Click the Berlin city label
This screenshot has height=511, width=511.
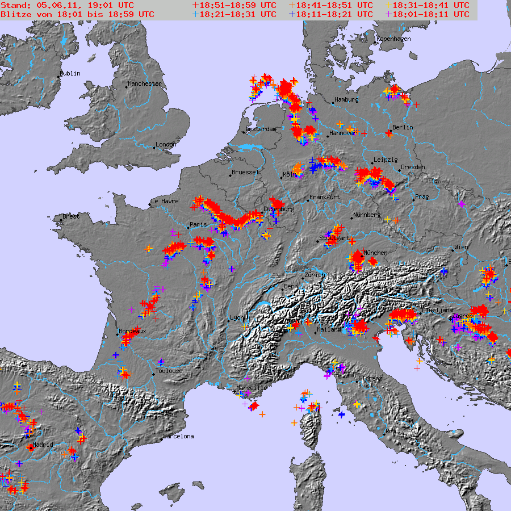403,127
